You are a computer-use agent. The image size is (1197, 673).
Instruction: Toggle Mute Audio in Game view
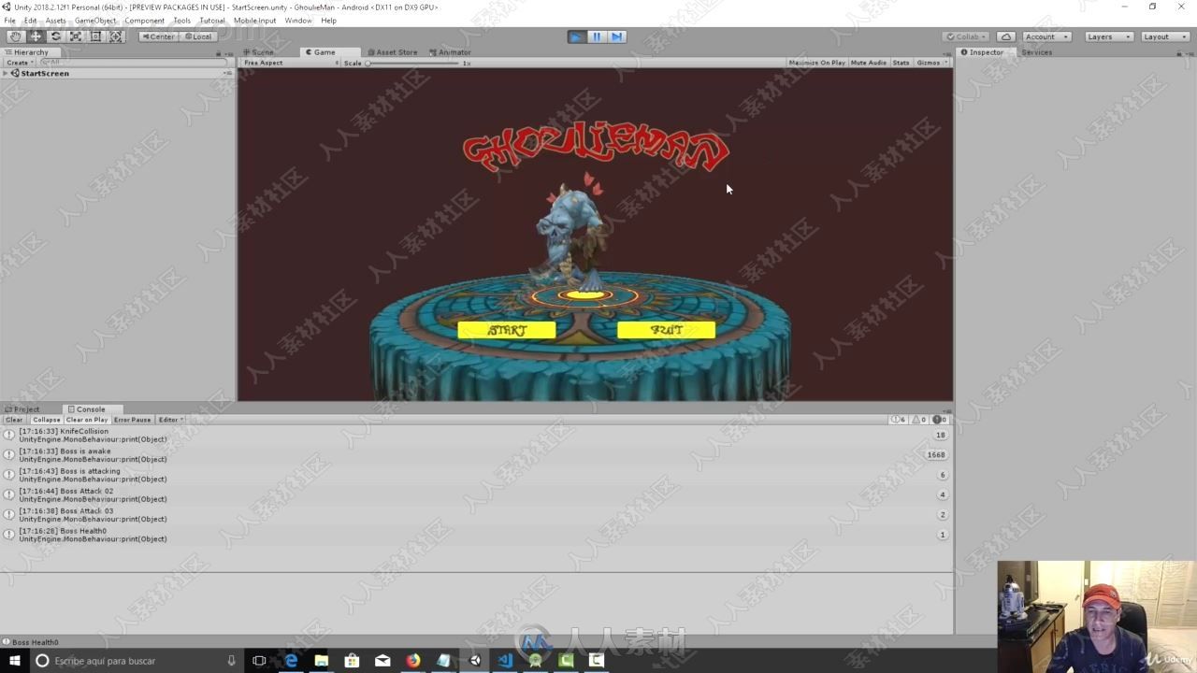pyautogui.click(x=868, y=63)
